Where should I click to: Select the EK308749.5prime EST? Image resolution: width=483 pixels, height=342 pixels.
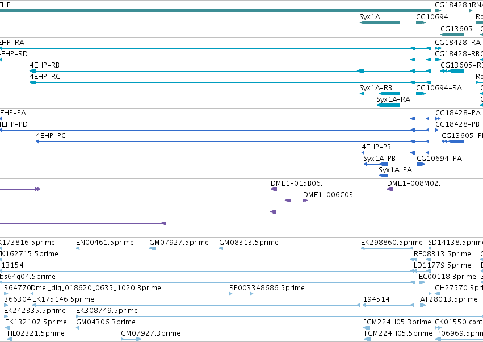click(x=279, y=317)
